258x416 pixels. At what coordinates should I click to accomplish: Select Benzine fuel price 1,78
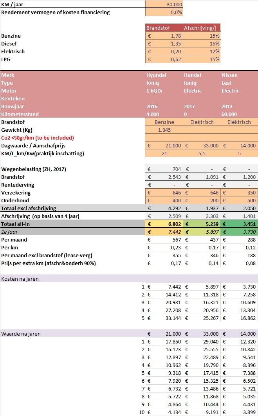tap(164, 36)
